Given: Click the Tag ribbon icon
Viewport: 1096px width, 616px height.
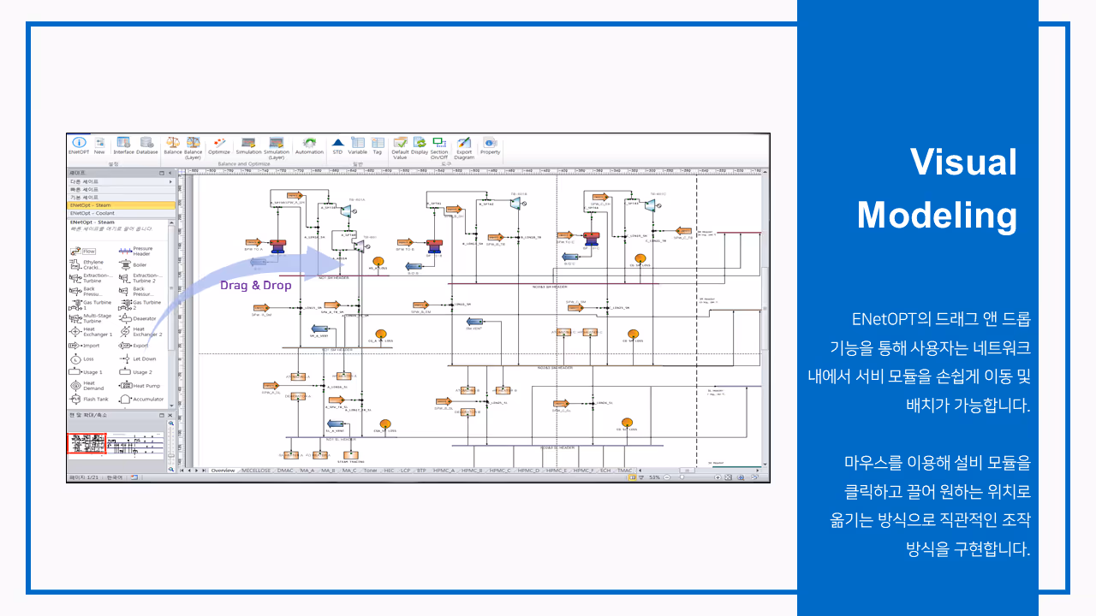Looking at the screenshot, I should [377, 145].
